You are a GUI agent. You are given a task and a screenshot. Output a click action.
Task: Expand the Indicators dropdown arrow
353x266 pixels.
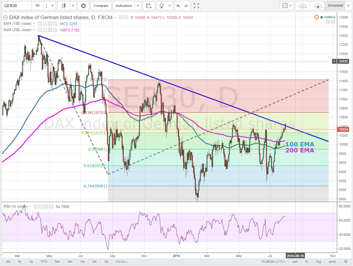pyautogui.click(x=138, y=6)
